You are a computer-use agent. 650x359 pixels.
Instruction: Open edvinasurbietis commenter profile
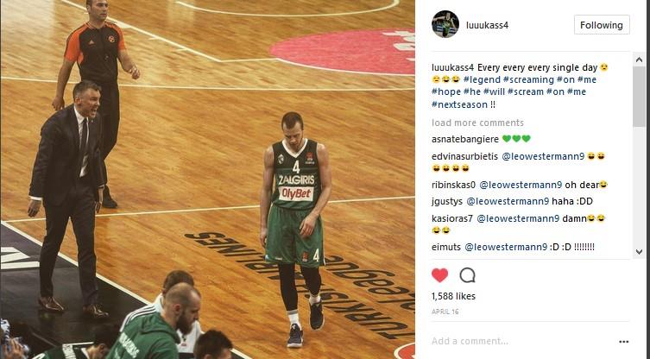(x=464, y=156)
